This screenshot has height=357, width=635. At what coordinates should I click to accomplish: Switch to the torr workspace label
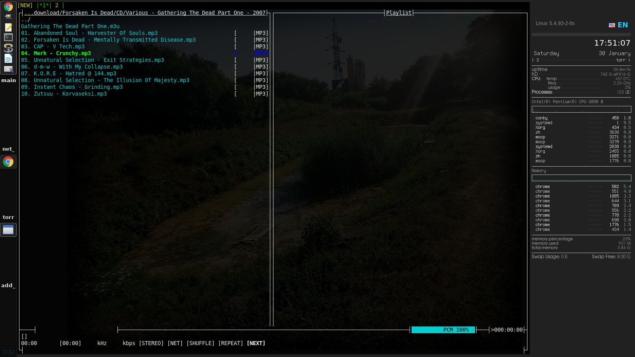[8, 217]
